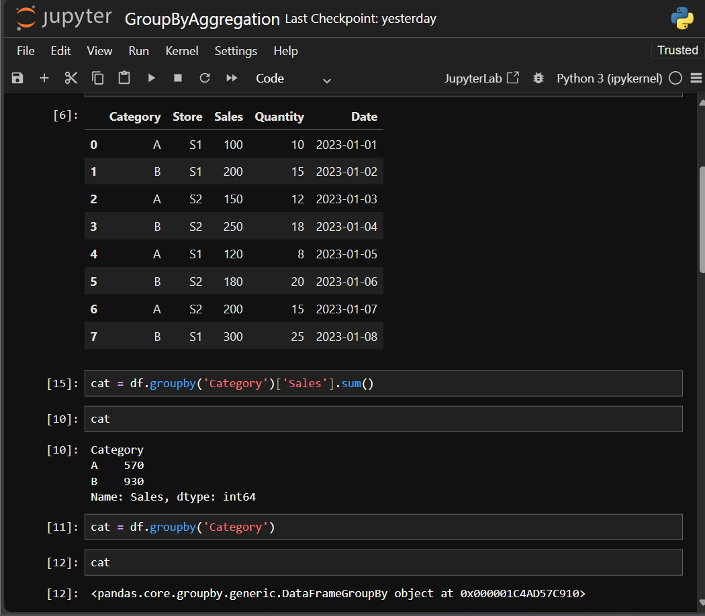Click the Quantity column header
705x616 pixels.
coord(279,117)
